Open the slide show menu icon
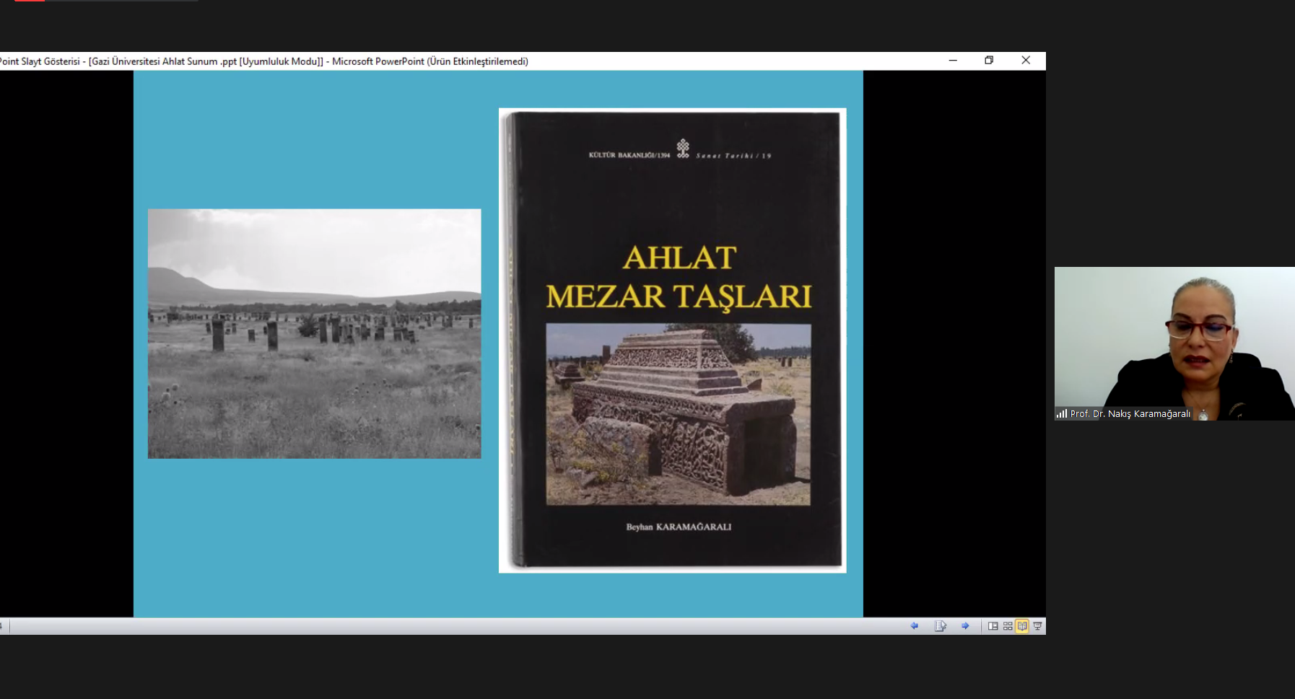 click(x=940, y=626)
